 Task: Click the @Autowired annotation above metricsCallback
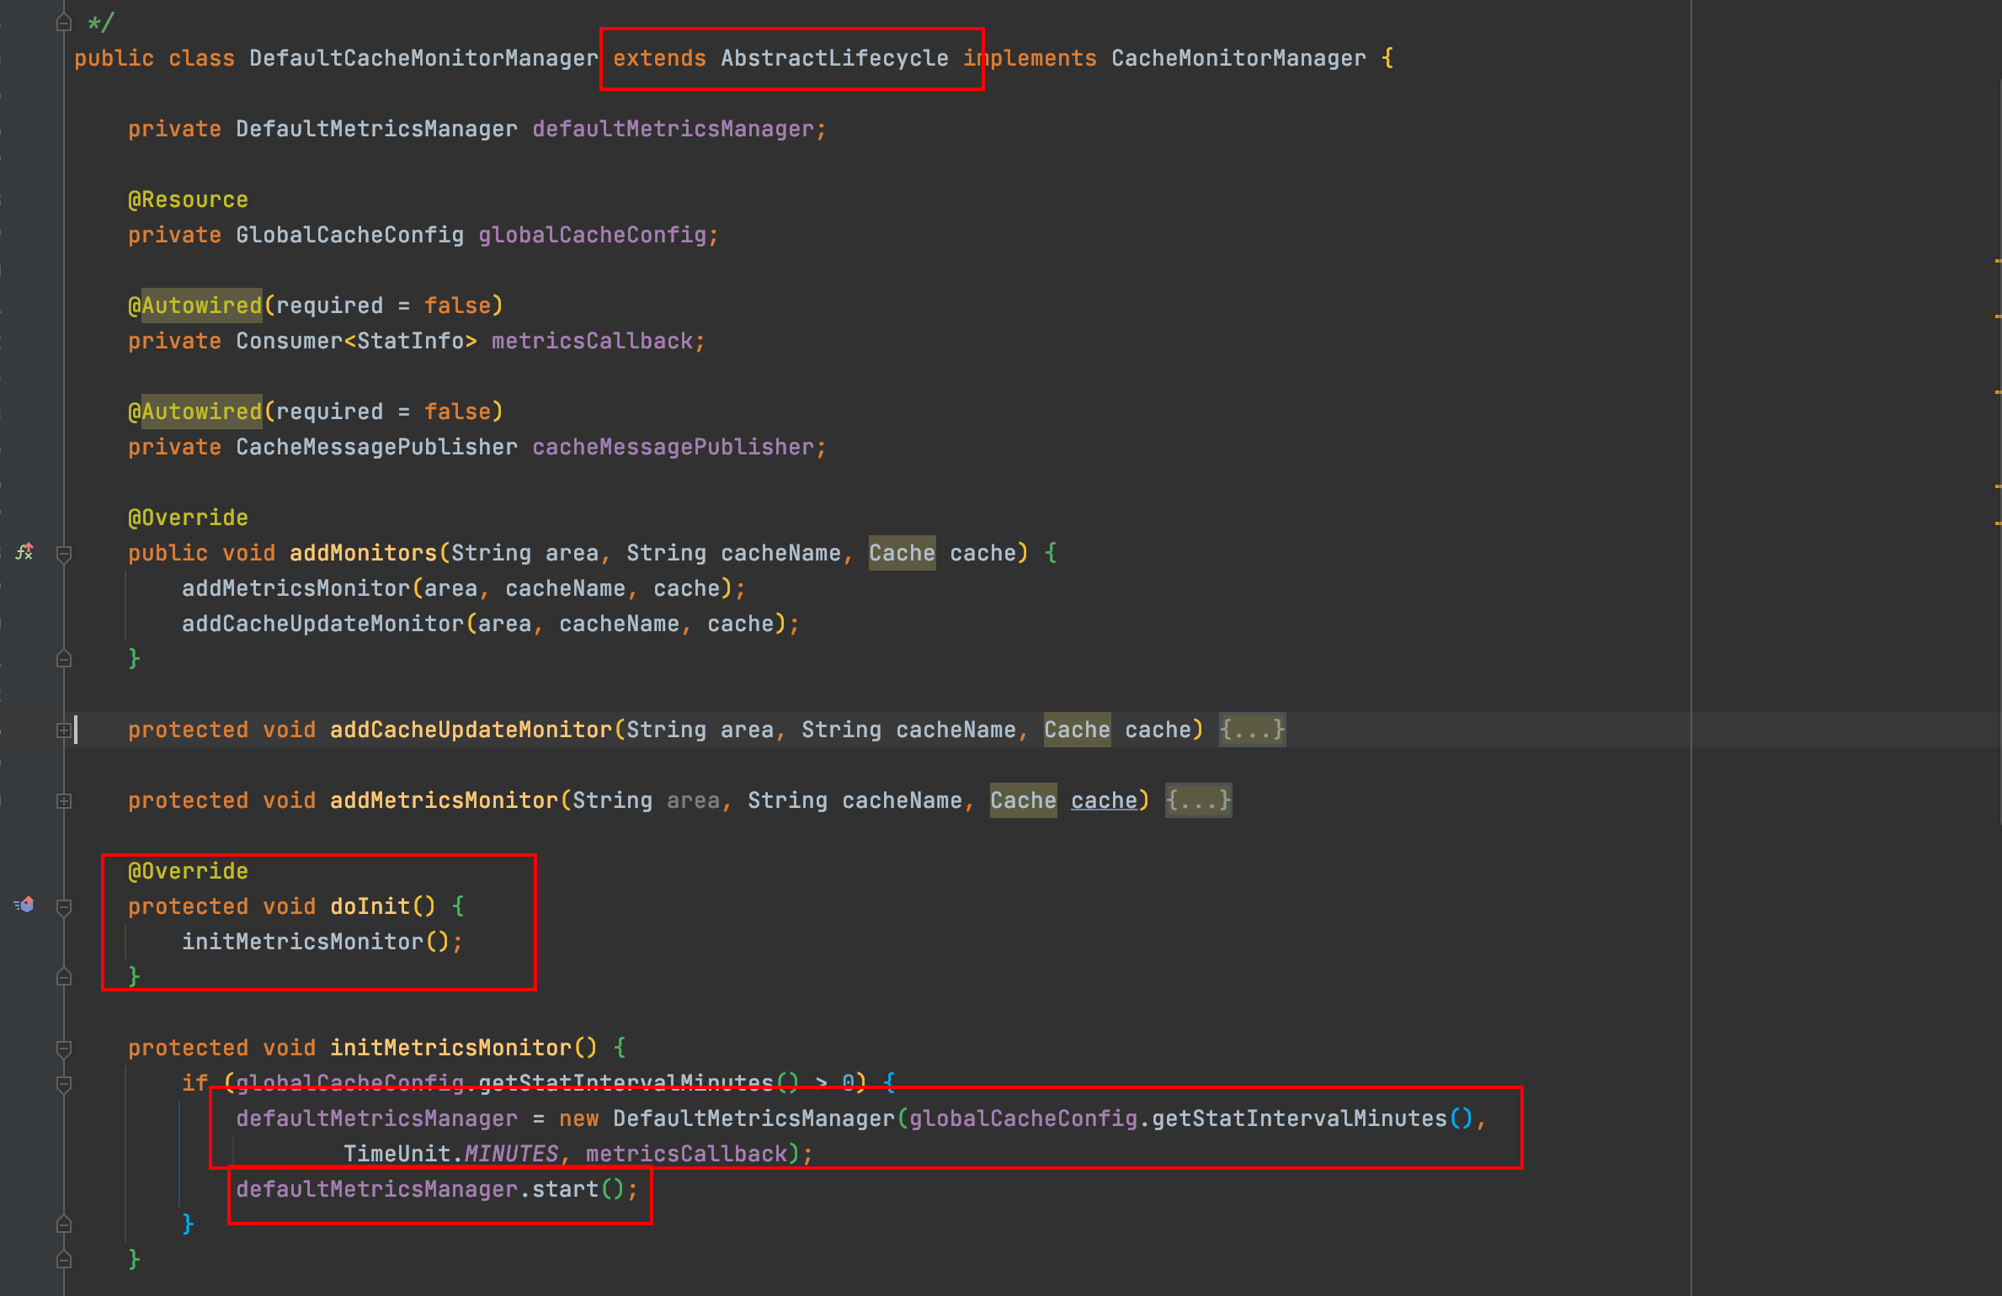click(x=194, y=305)
